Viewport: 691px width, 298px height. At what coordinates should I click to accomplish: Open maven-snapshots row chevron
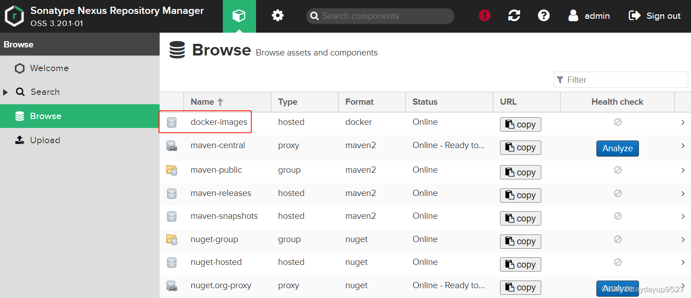(683, 216)
